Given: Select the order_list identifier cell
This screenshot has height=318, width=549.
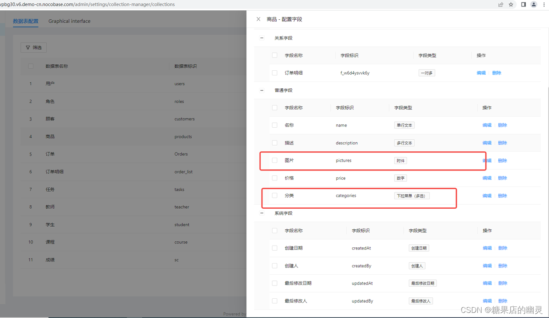Looking at the screenshot, I should coord(184,171).
